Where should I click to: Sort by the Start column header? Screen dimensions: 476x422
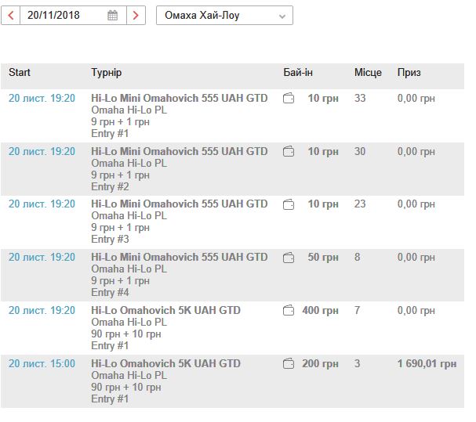tap(20, 73)
